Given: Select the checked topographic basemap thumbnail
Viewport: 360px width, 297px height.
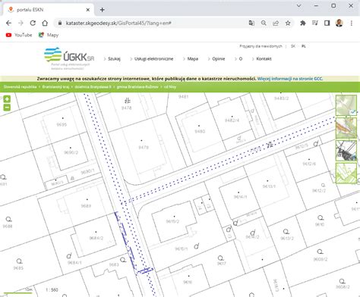Looking at the screenshot, I should tap(346, 105).
